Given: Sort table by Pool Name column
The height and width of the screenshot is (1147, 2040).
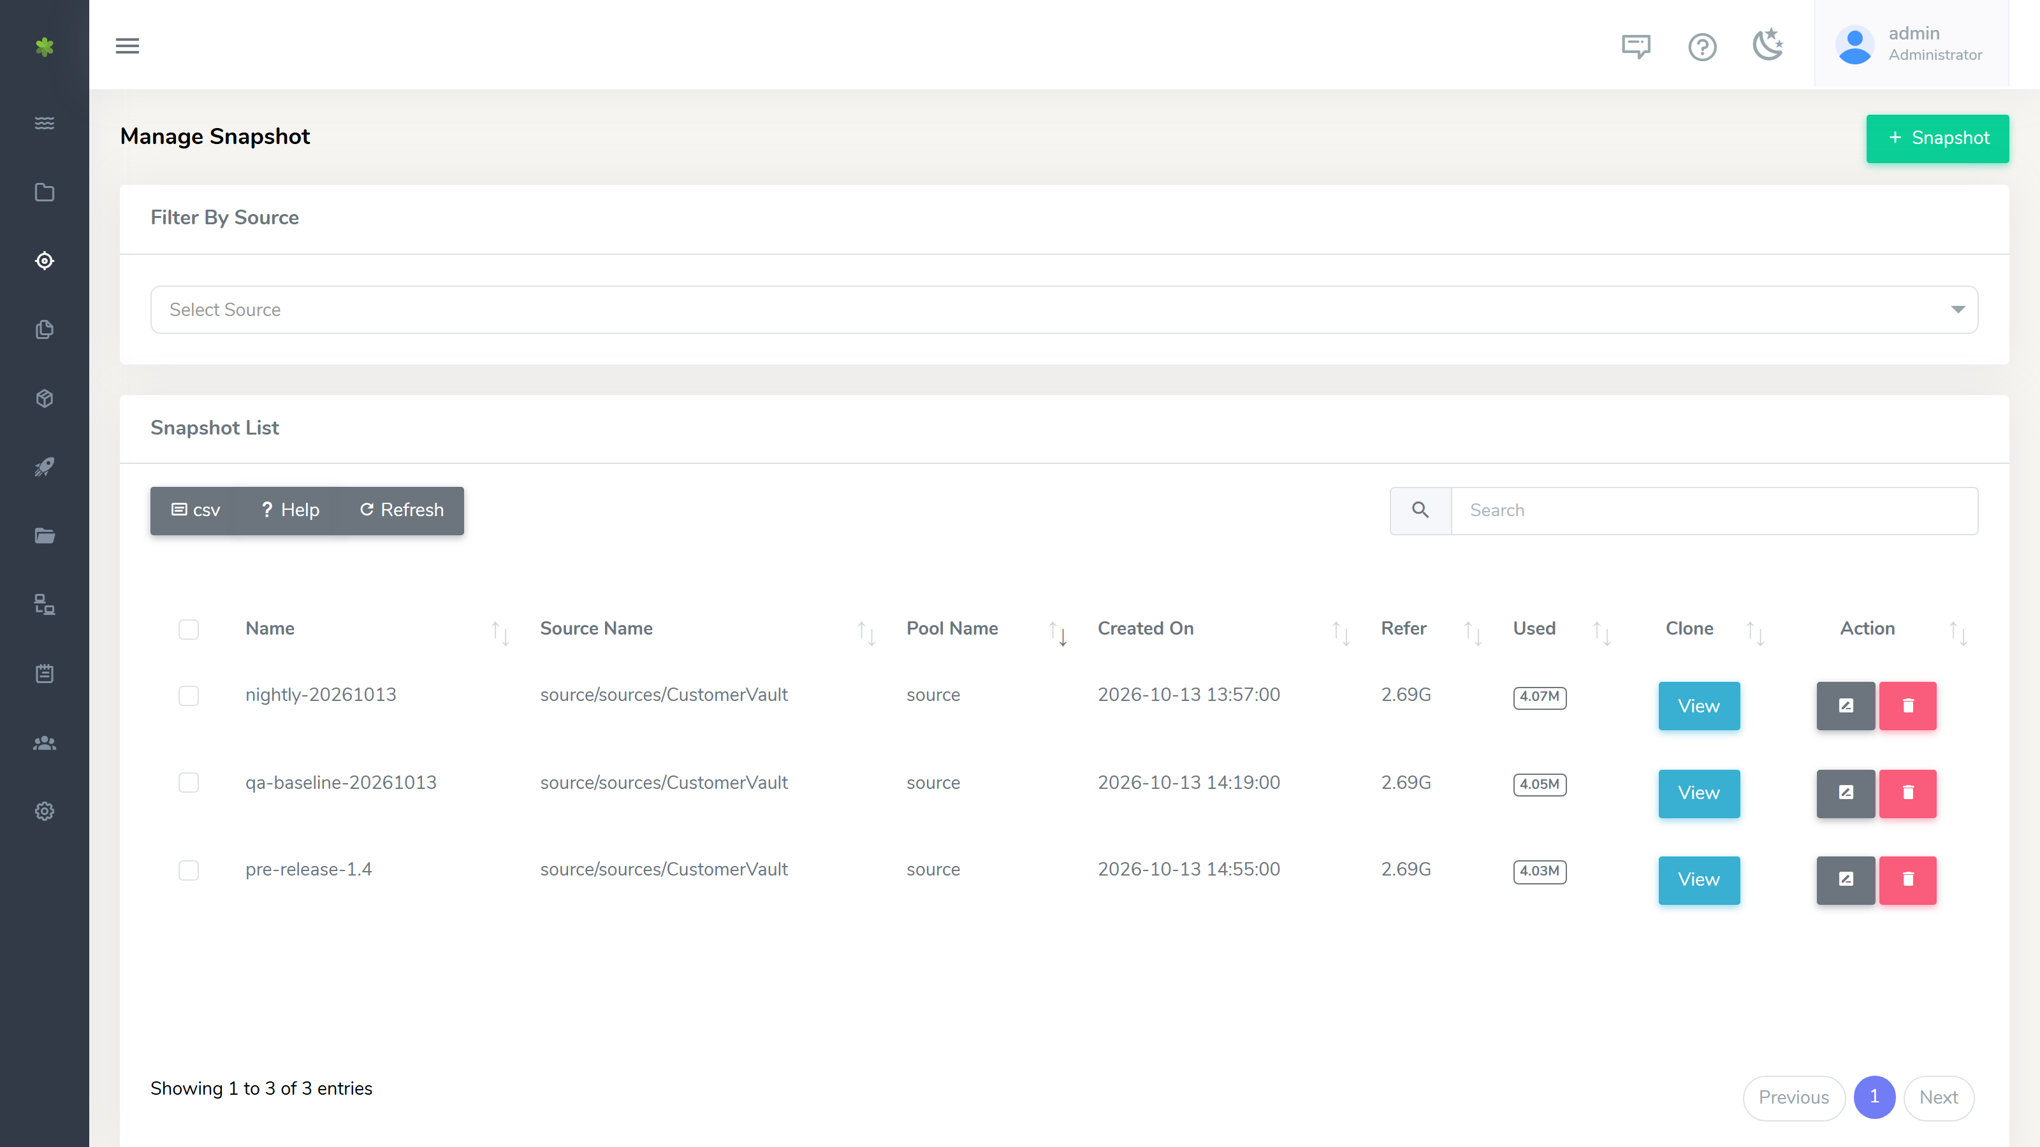Looking at the screenshot, I should coord(1058,633).
